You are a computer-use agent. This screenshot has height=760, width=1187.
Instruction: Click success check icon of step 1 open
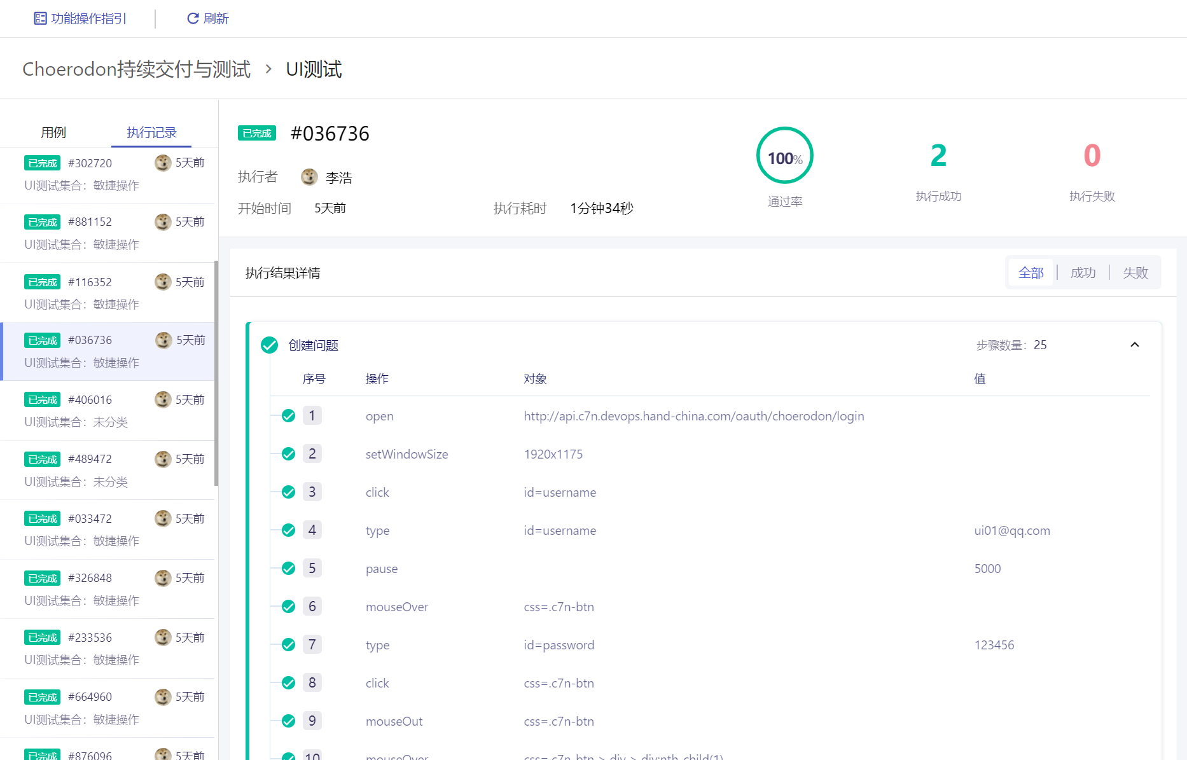pyautogui.click(x=288, y=416)
